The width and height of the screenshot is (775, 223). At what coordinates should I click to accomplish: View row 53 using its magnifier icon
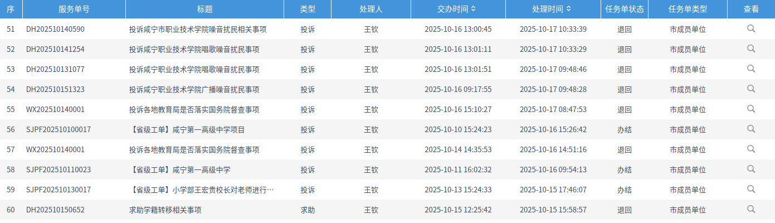751,69
